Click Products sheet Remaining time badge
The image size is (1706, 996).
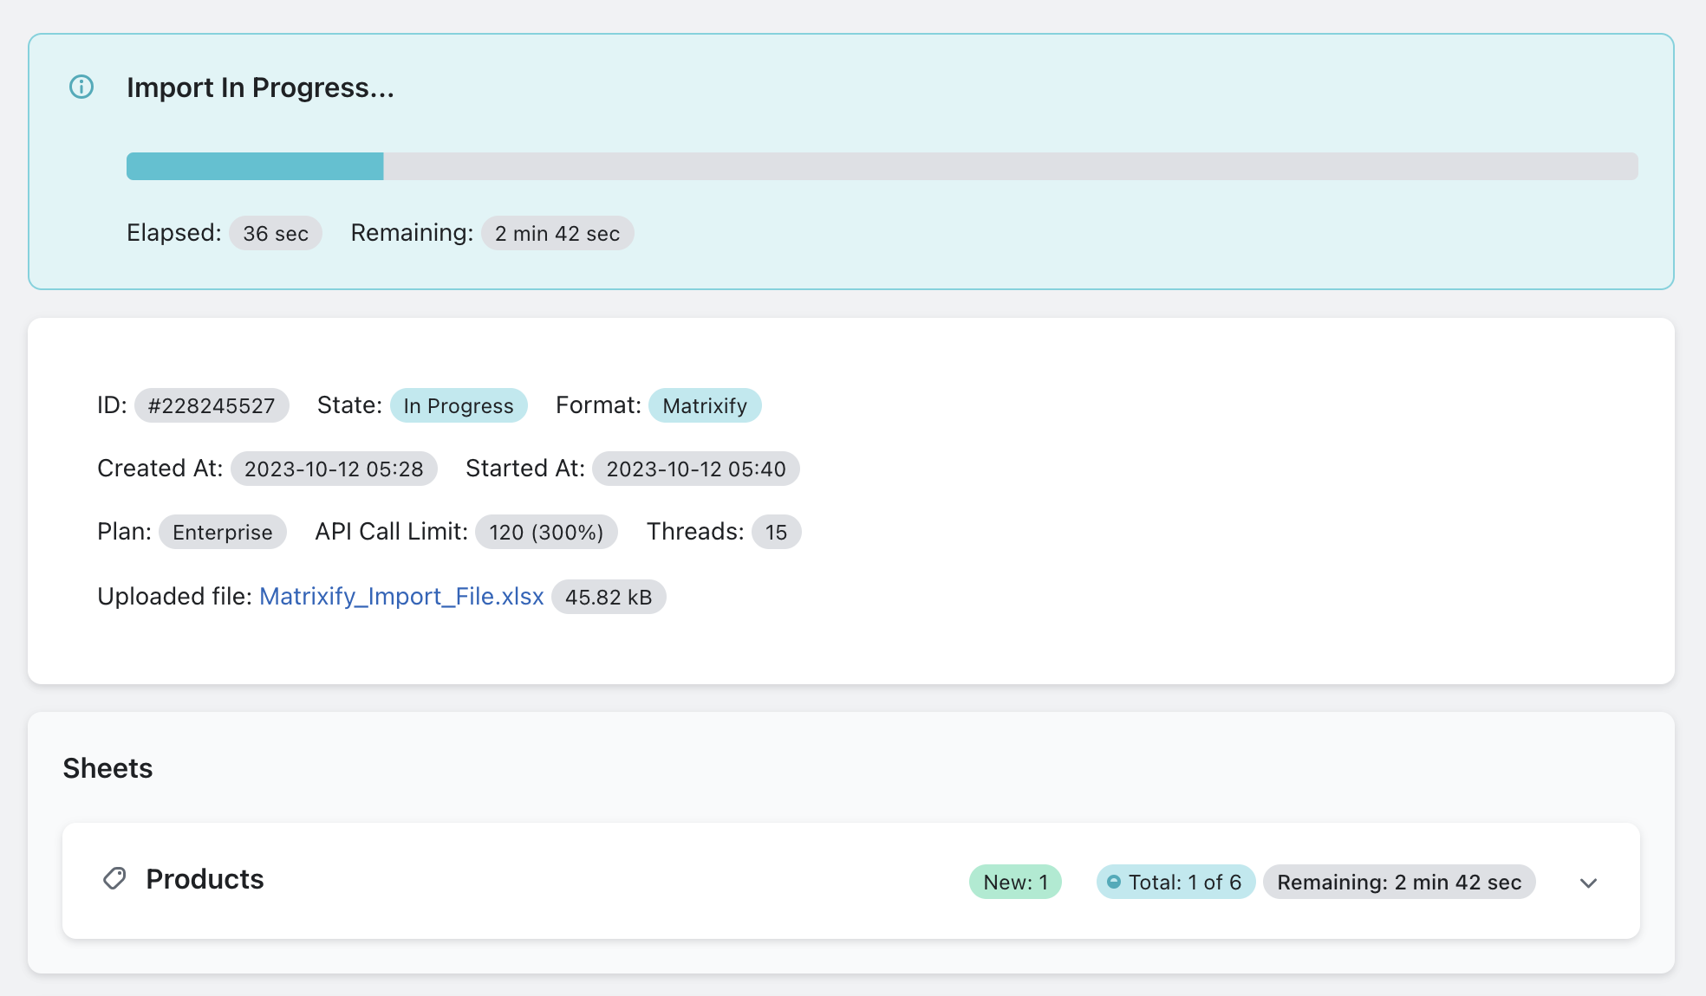pos(1399,882)
